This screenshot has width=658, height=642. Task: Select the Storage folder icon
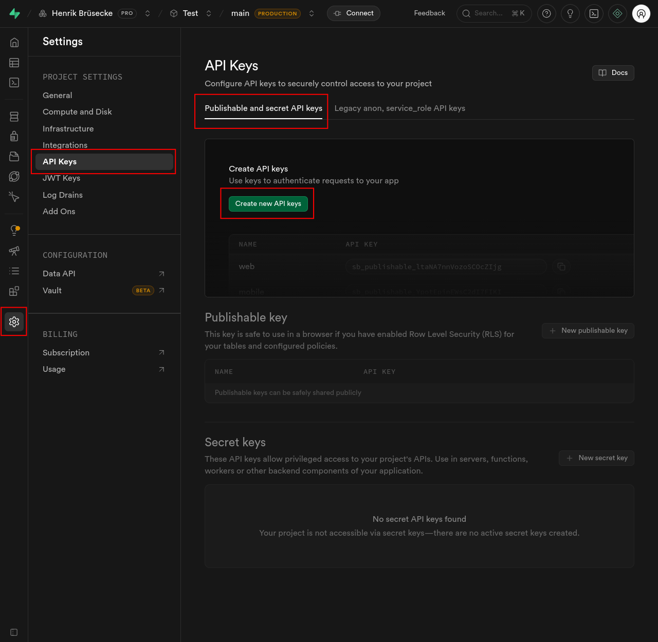click(x=14, y=156)
